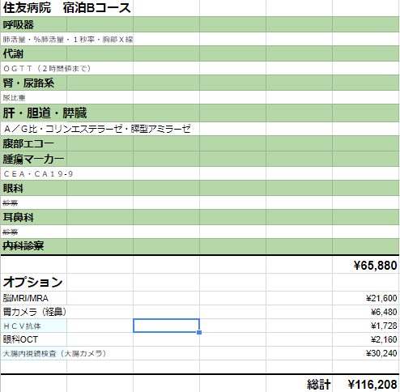
Task: Click the 総計 label cell
Action: coord(299,384)
